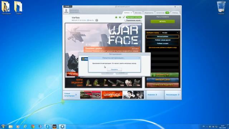Viewport: 229px width, 129px height.
Task: Select the Рейтинг в клане tab
Action: [162, 43]
